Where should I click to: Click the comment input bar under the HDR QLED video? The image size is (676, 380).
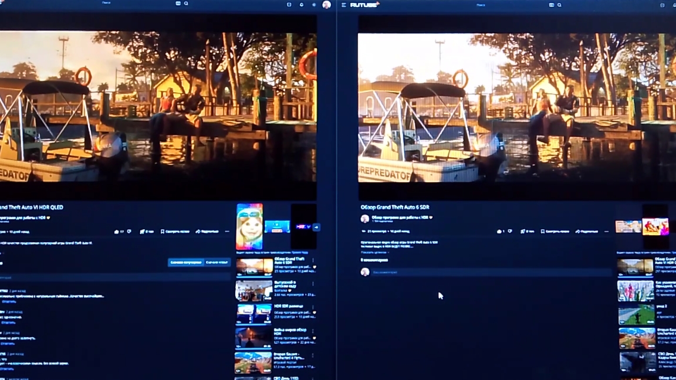(x=114, y=278)
